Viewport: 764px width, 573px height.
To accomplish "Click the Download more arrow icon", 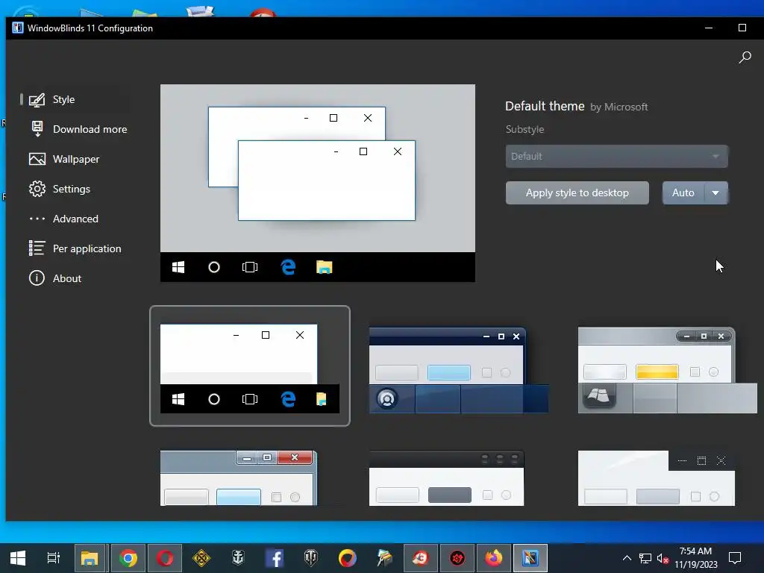I will click(37, 129).
